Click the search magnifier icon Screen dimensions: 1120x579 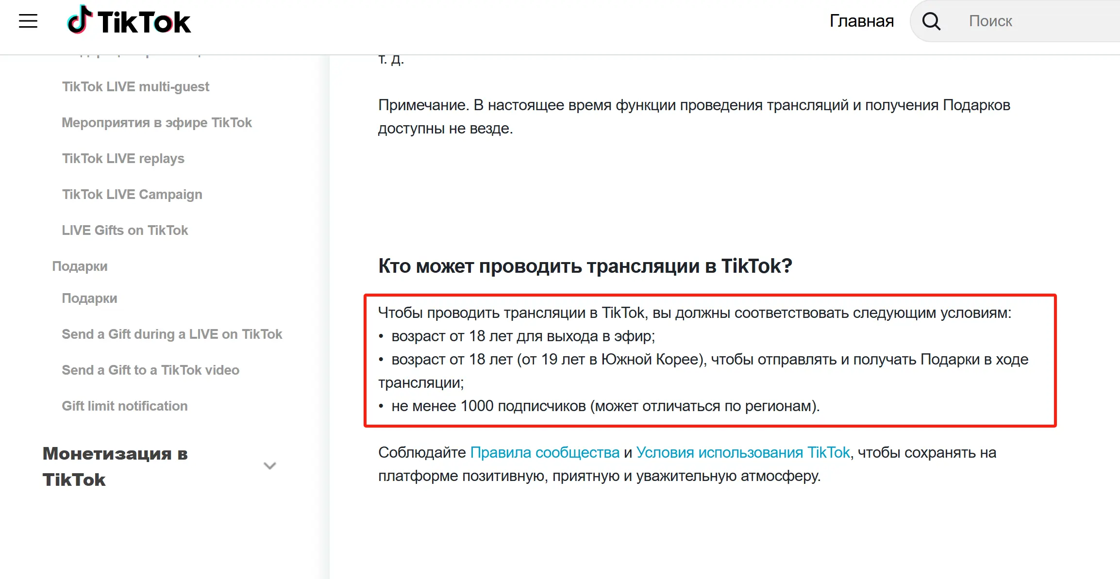pos(931,21)
